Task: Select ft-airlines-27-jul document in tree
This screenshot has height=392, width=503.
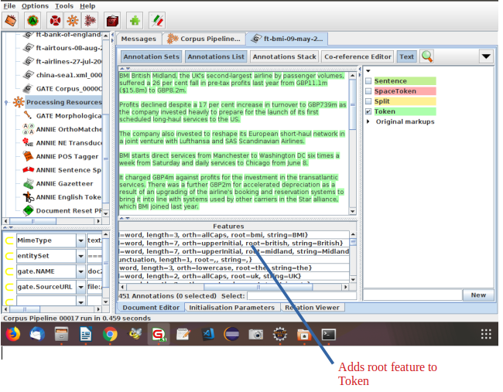Action: point(63,62)
